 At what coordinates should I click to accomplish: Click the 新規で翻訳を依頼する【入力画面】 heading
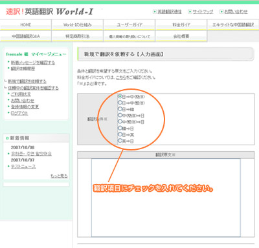124,54
